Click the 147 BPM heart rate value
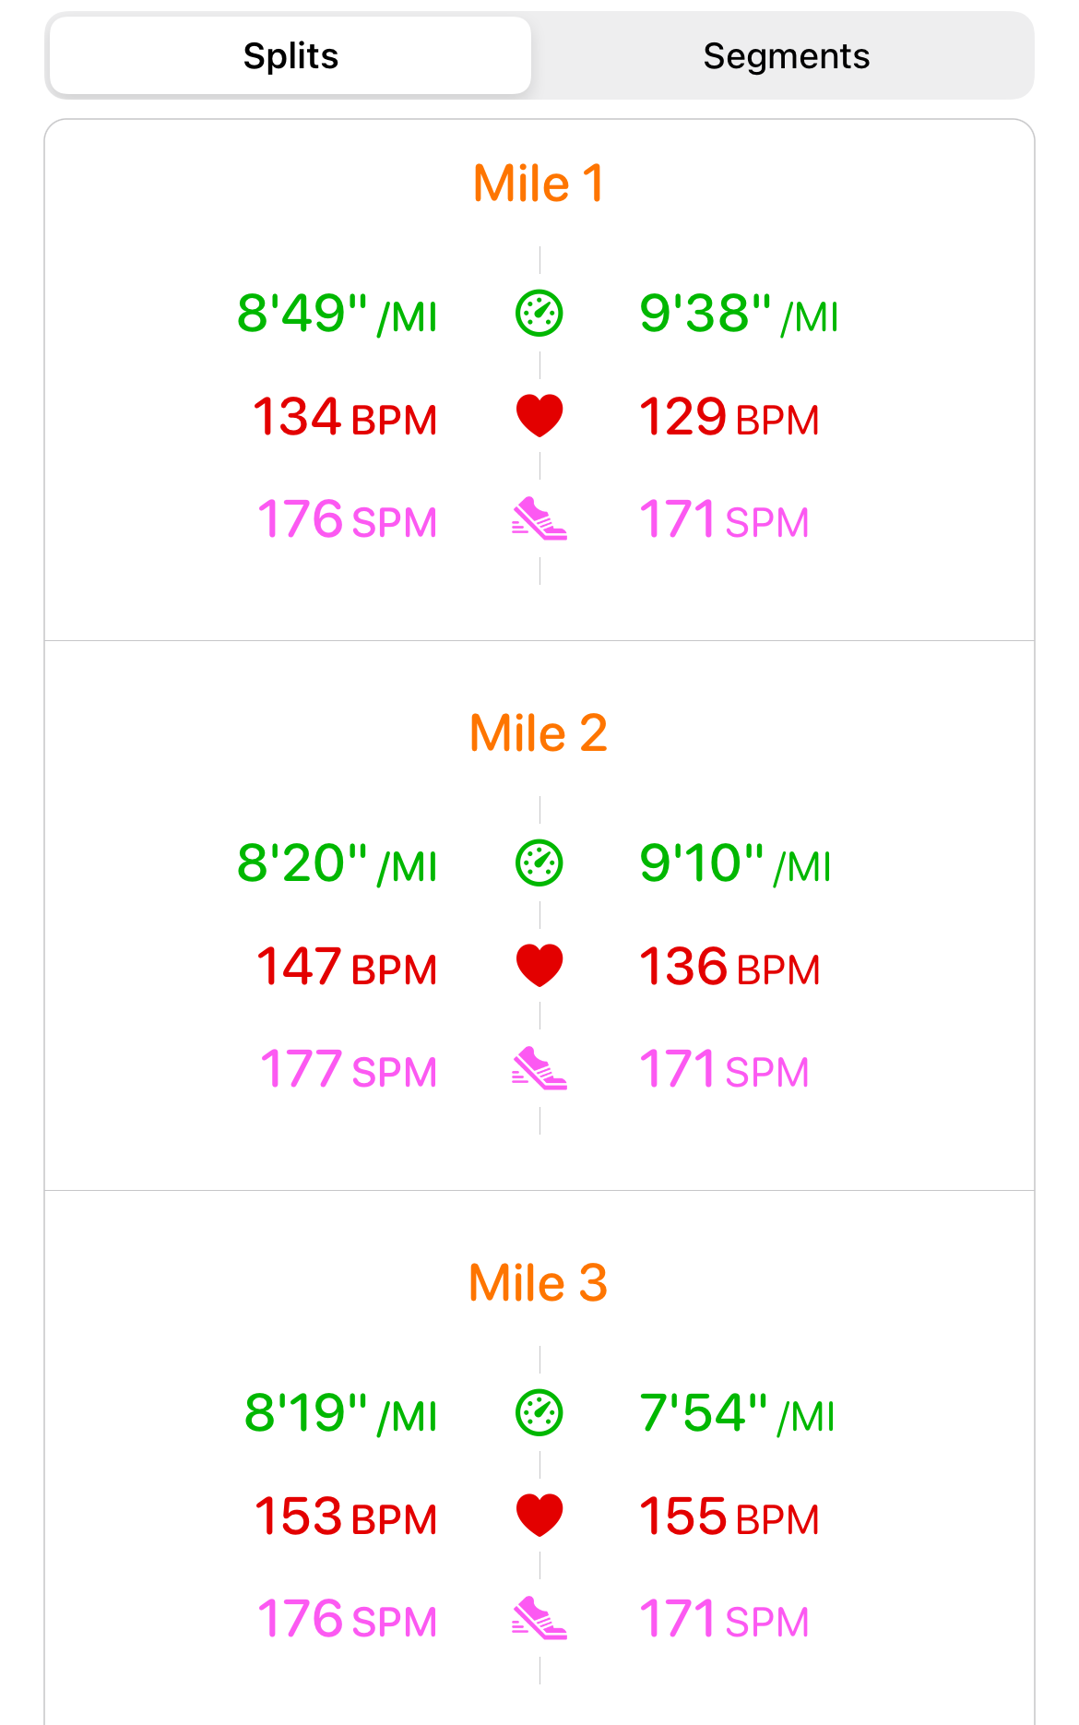1079x1725 pixels. click(x=346, y=968)
